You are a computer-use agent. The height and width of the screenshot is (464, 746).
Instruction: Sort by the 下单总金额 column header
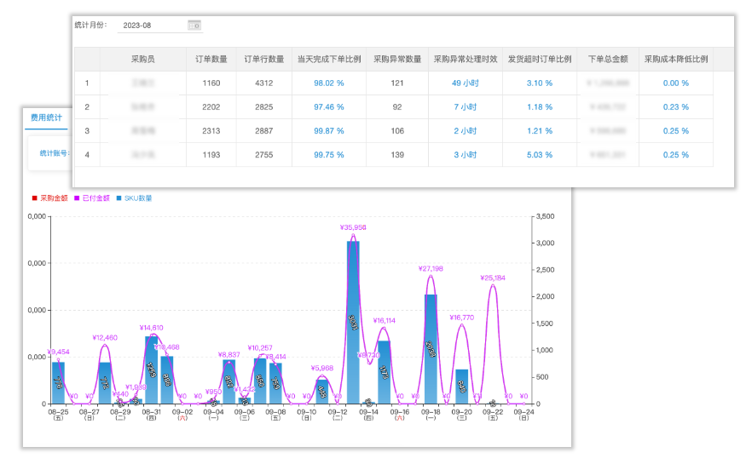point(608,60)
